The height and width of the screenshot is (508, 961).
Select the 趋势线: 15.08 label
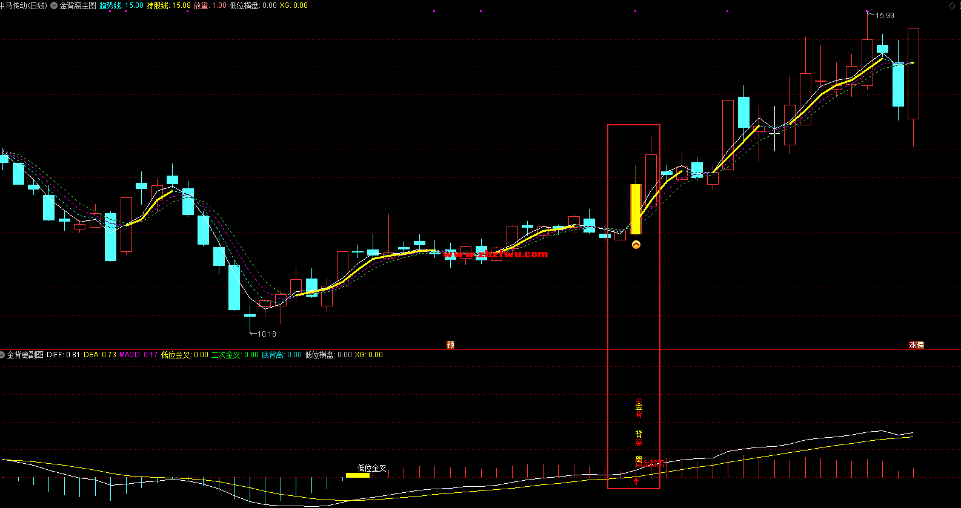(121, 5)
